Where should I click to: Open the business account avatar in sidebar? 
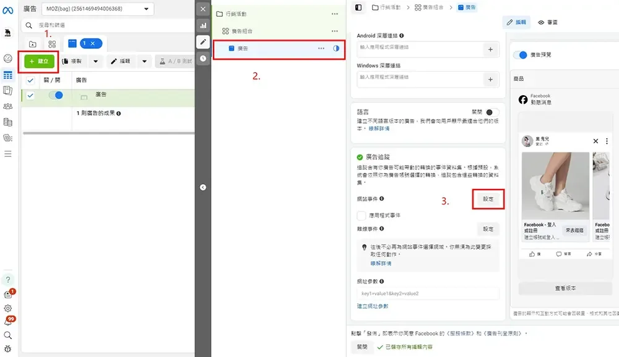tap(7, 33)
